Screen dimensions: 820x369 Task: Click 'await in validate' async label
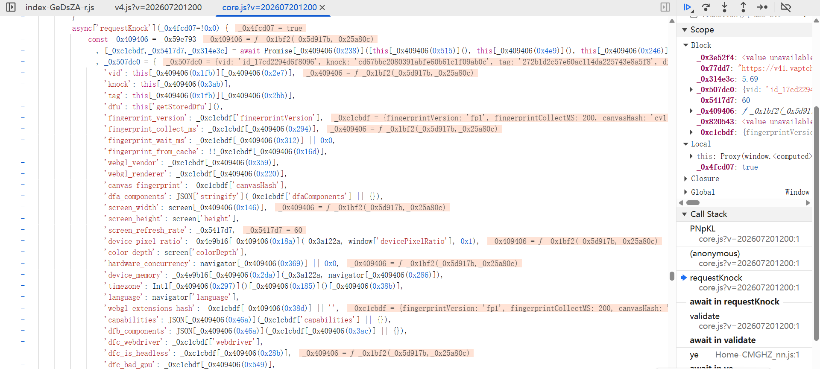pos(723,340)
